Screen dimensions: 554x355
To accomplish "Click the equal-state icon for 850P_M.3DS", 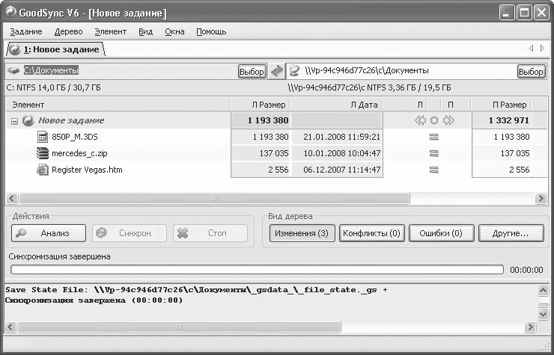I will tap(434, 137).
